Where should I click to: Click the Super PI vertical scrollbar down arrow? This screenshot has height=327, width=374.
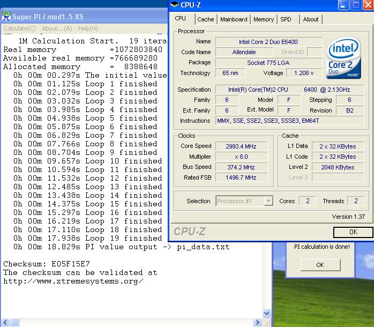coord(267,313)
